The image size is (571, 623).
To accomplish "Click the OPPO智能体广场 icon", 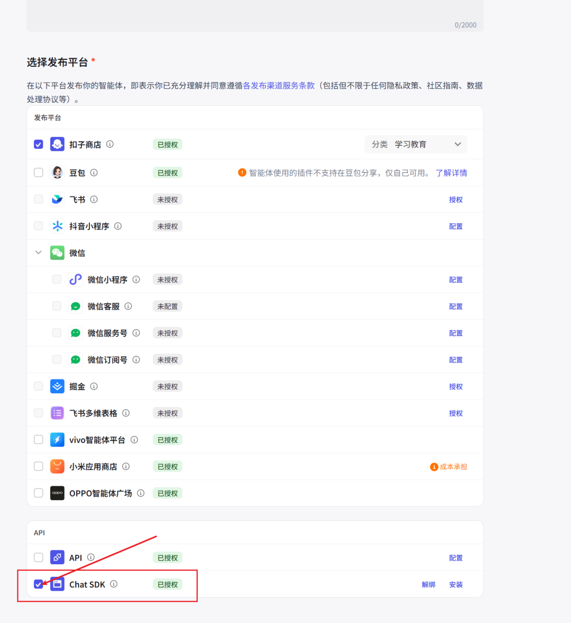I will [x=57, y=492].
